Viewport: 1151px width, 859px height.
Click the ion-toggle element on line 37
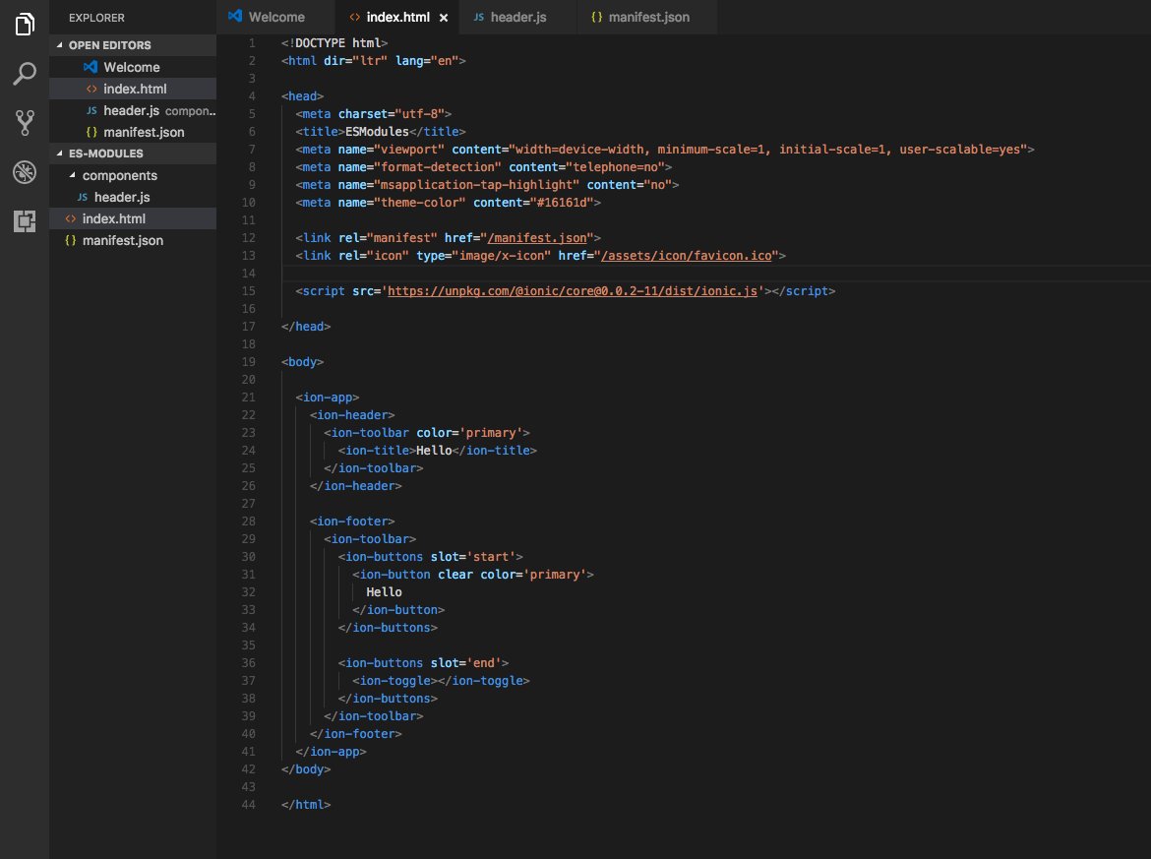point(441,681)
